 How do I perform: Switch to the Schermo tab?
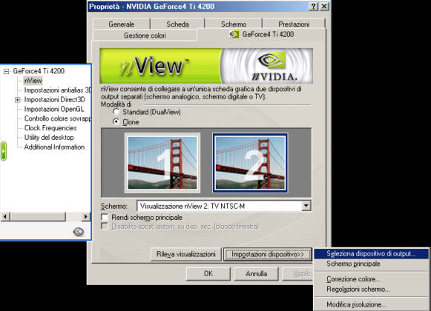234,24
